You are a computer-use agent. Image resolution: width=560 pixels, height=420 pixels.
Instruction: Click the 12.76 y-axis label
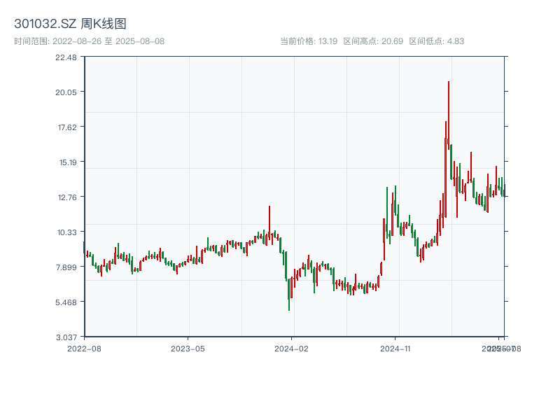click(66, 197)
